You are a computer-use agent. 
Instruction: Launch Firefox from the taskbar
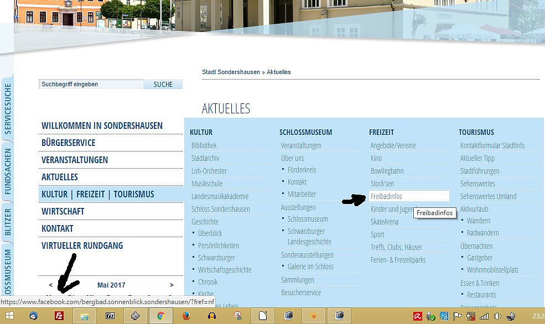186,316
